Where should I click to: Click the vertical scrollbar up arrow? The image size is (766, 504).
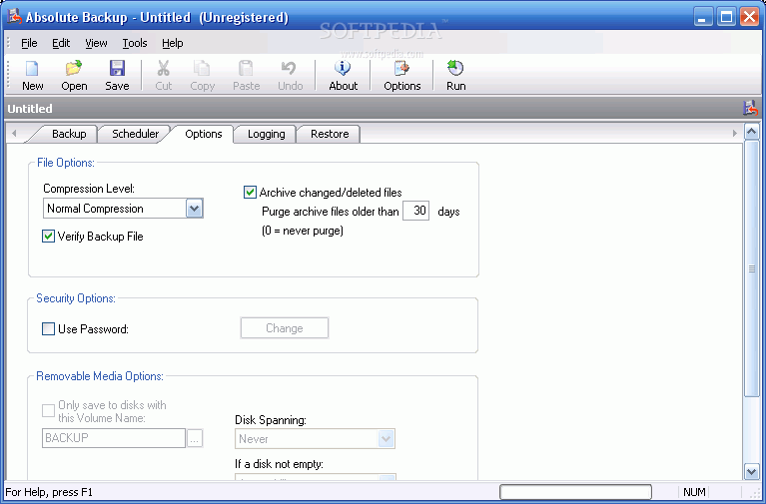(751, 132)
